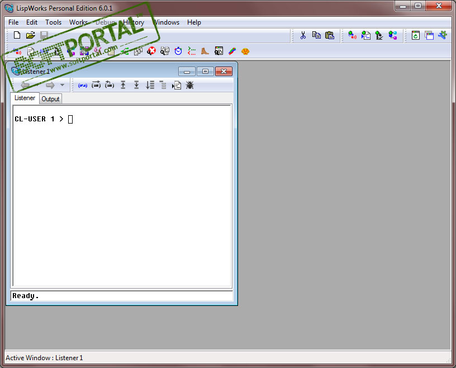Screen dimensions: 456x368
Task: Paste using the clipboard icon
Action: (x=330, y=35)
